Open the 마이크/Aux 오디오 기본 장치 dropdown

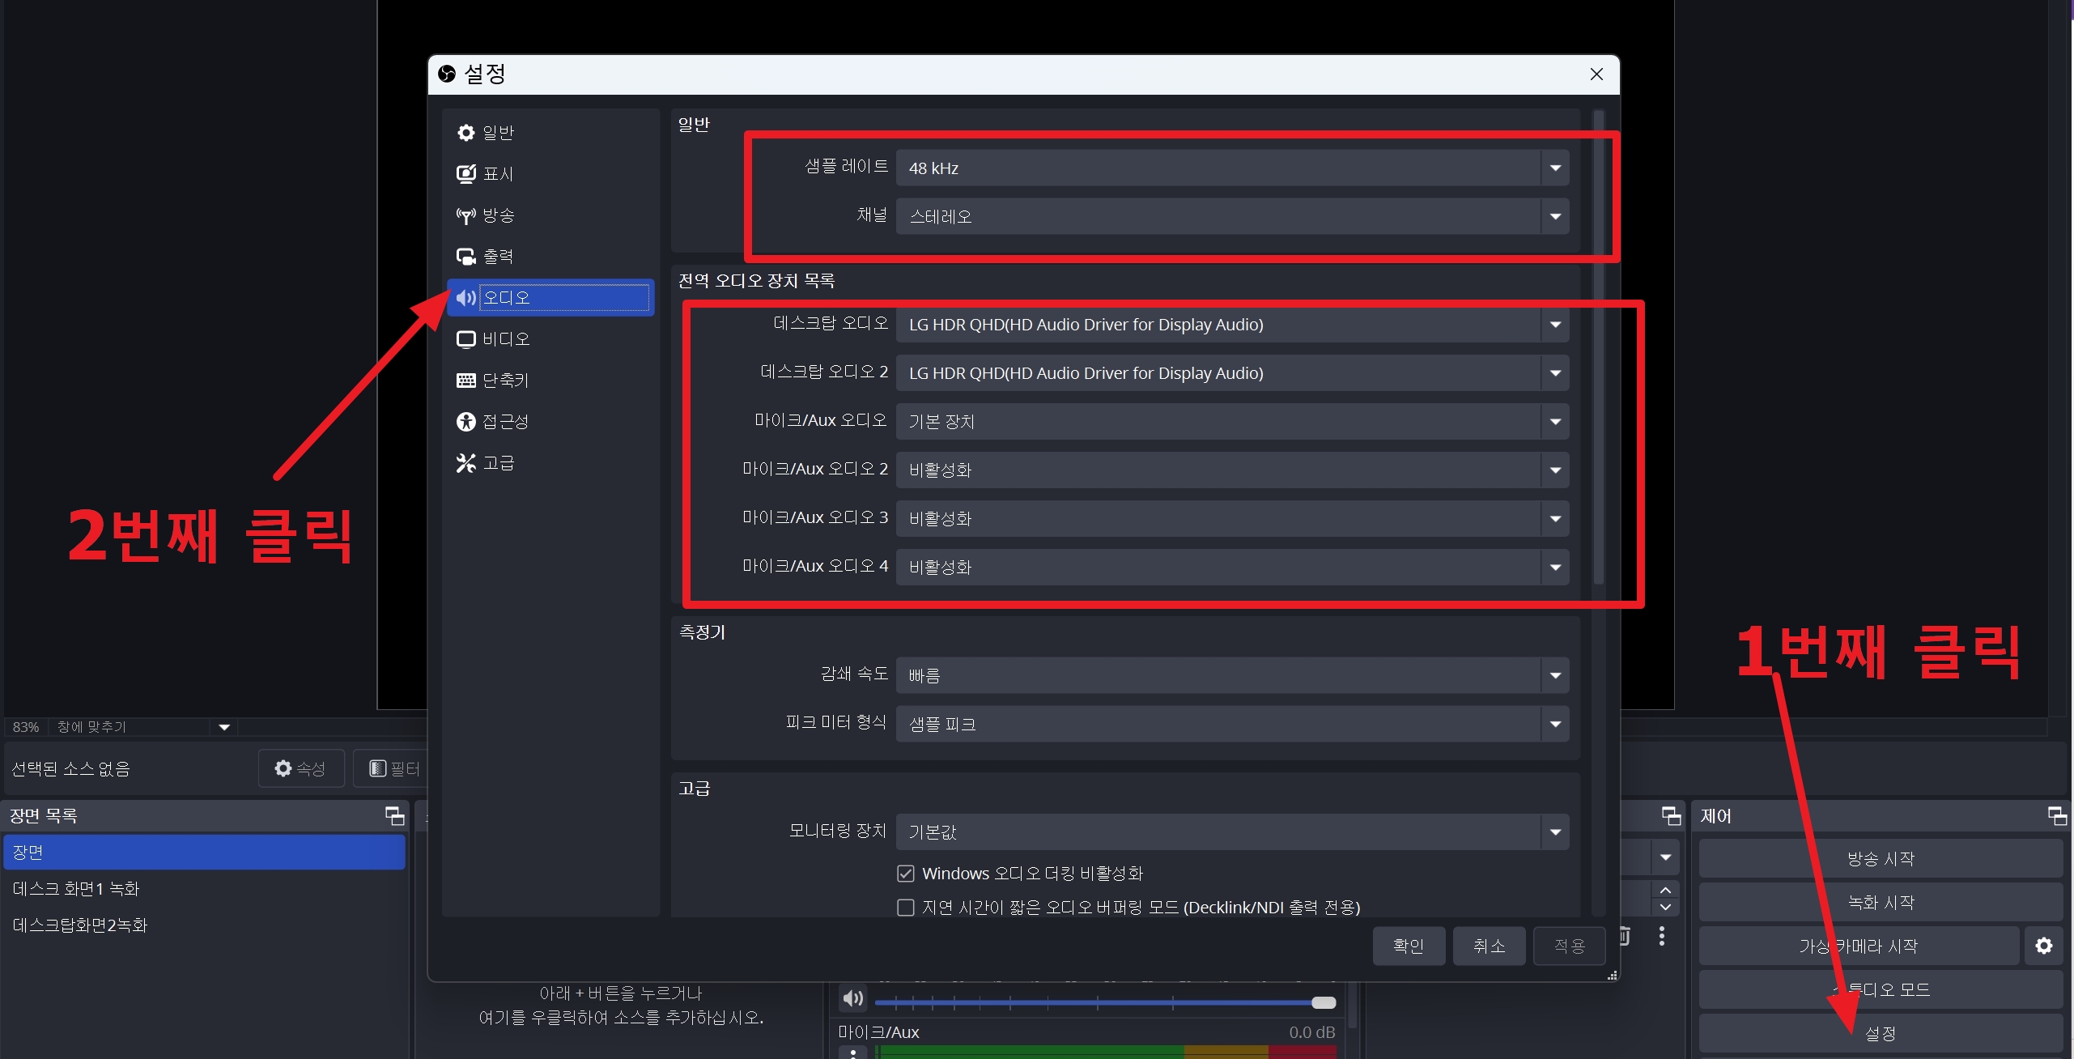point(1230,422)
